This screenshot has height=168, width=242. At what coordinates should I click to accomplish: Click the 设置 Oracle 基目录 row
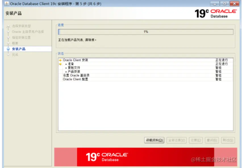tap(146, 75)
